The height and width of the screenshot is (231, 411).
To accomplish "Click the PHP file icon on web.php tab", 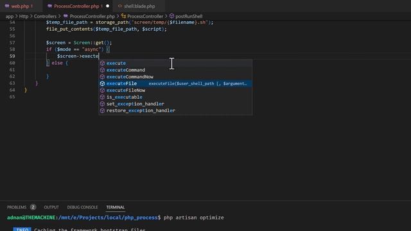I will (7, 6).
